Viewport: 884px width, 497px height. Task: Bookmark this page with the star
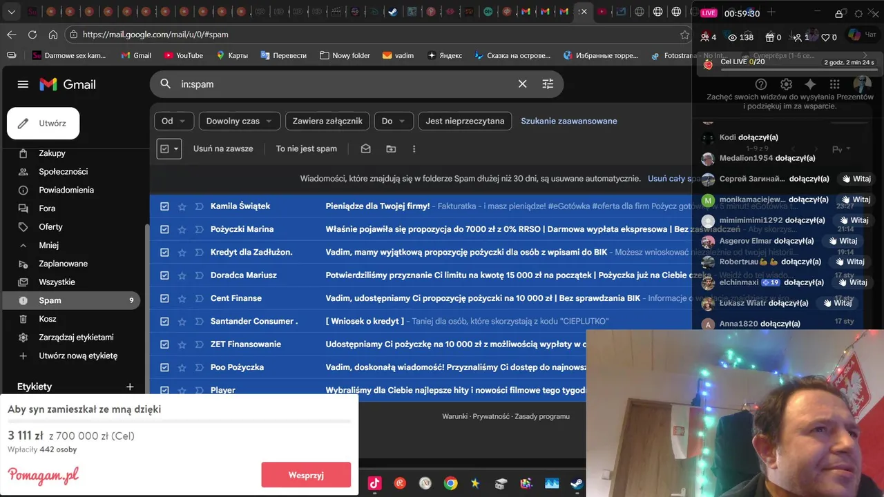click(684, 35)
